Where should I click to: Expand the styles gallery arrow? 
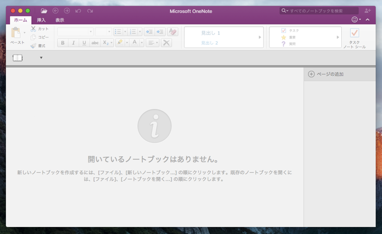click(x=260, y=37)
